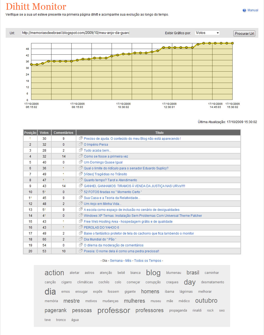264x335 pixels.
Task: Click the 'professor' tag in the cloud
Action: tap(114, 310)
